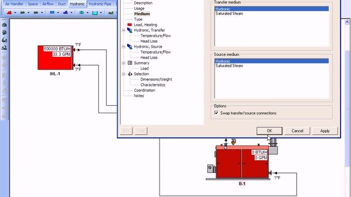Image resolution: width=351 pixels, height=197 pixels.
Task: Click the red Load, Heating tree icon
Action: (x=129, y=25)
